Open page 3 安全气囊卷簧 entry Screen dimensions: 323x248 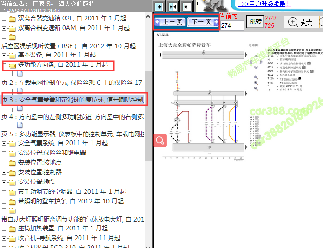point(73,100)
